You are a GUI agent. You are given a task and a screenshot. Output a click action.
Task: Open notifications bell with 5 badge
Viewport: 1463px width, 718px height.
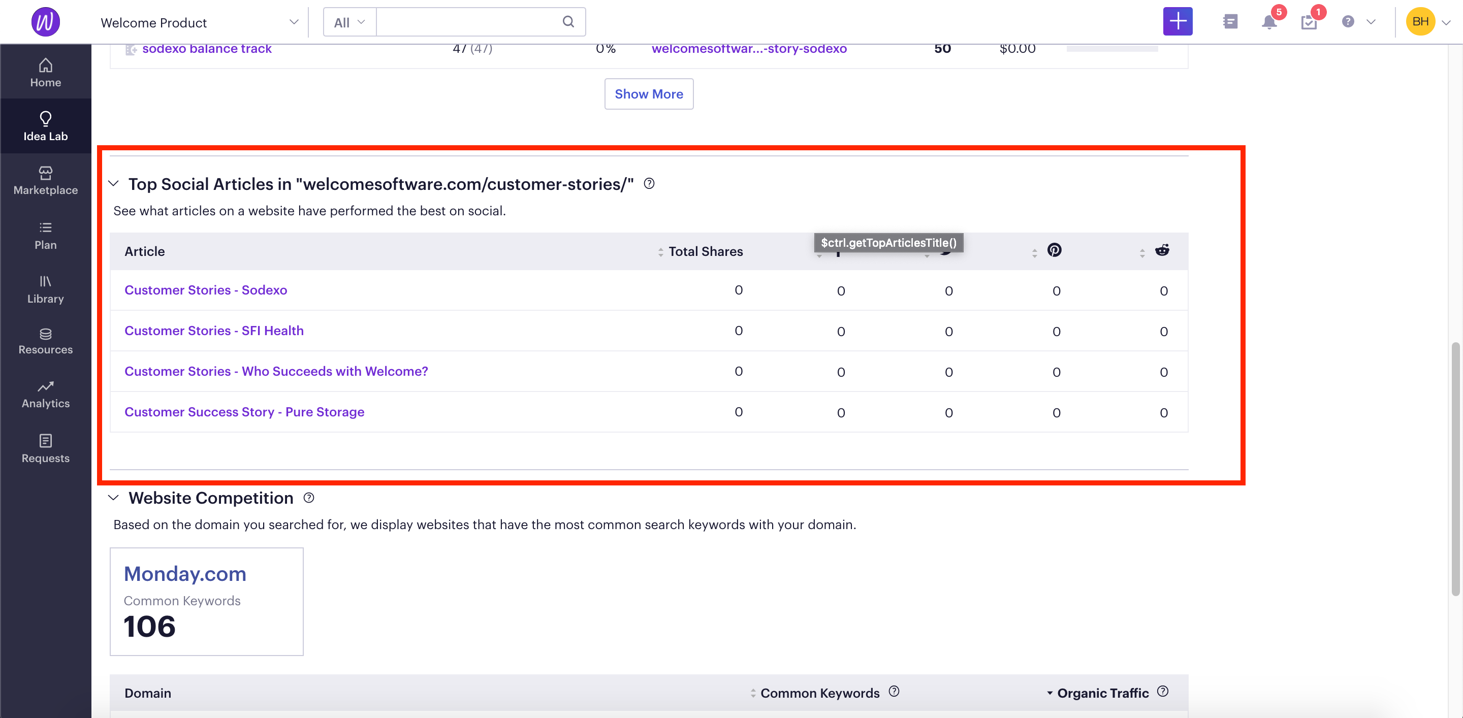point(1269,21)
